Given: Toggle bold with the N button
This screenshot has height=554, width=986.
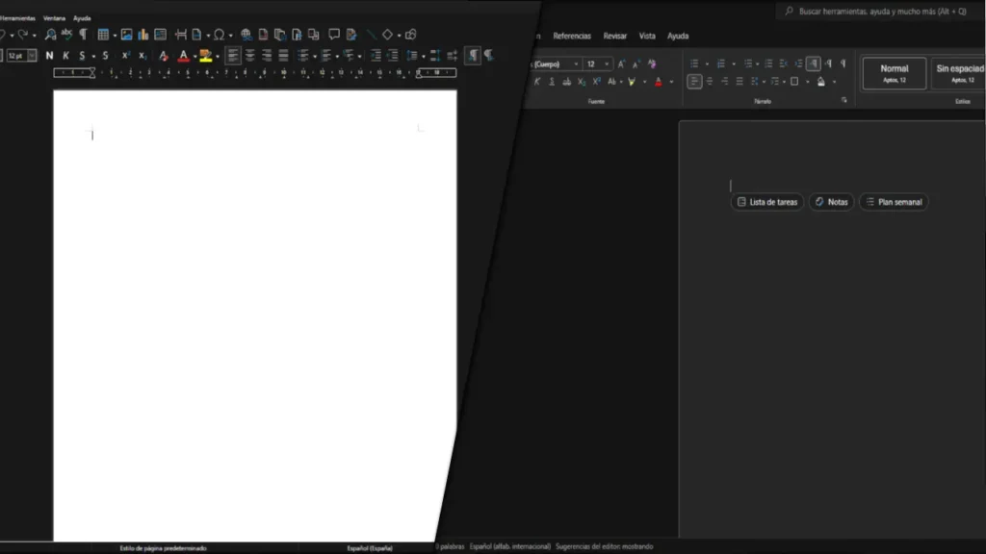Looking at the screenshot, I should (x=48, y=55).
